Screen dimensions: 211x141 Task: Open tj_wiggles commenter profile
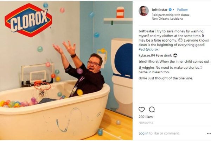click(147, 68)
